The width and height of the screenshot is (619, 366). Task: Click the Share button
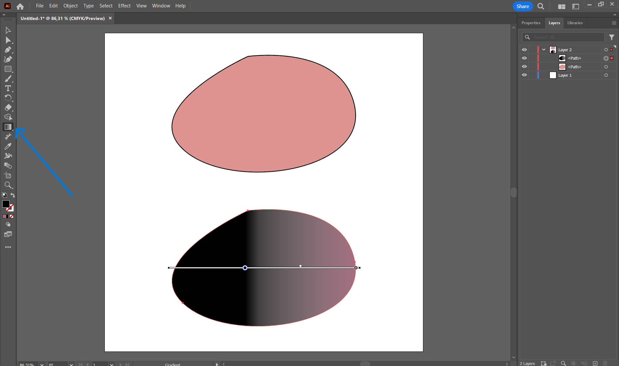522,6
